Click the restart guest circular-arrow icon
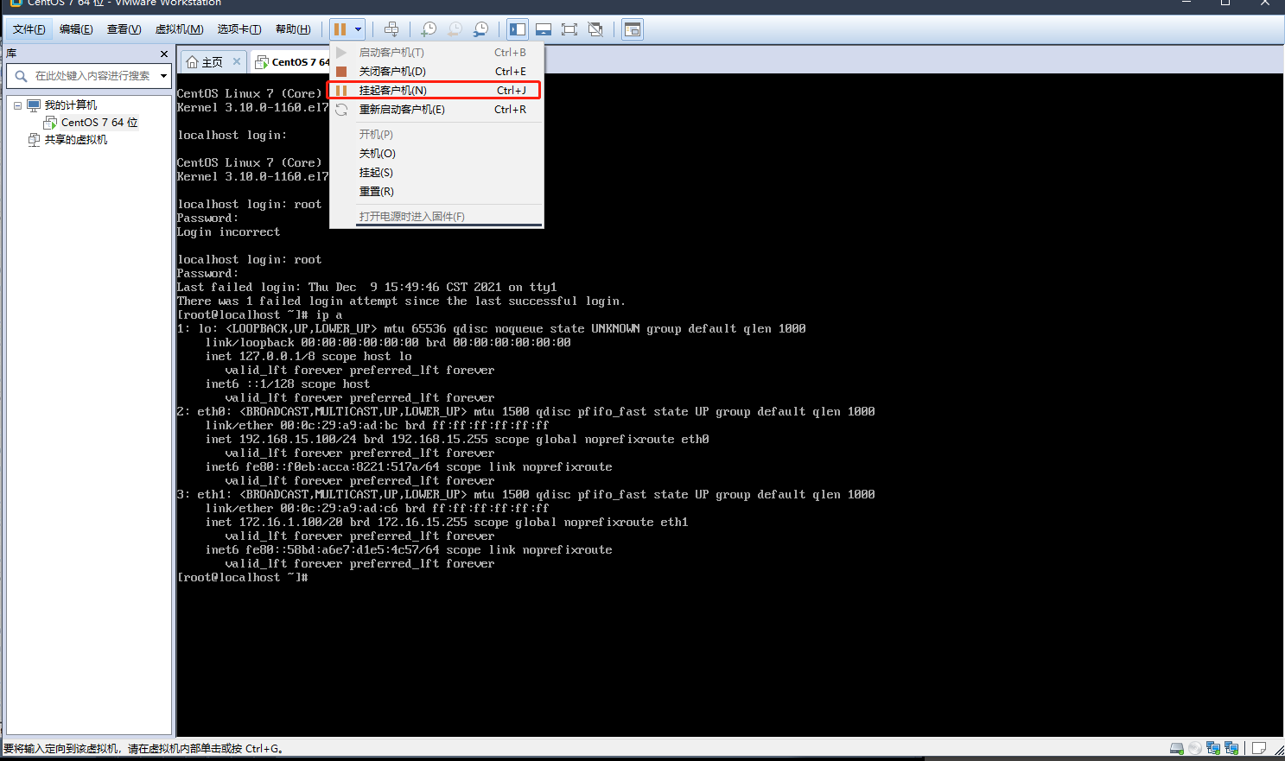This screenshot has width=1285, height=761. coord(341,110)
